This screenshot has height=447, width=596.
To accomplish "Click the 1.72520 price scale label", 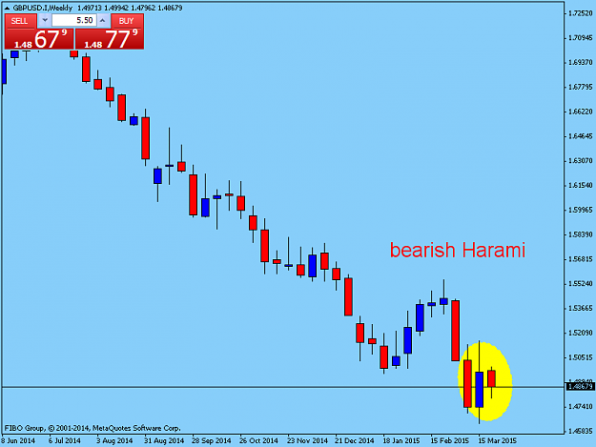I will pyautogui.click(x=580, y=13).
